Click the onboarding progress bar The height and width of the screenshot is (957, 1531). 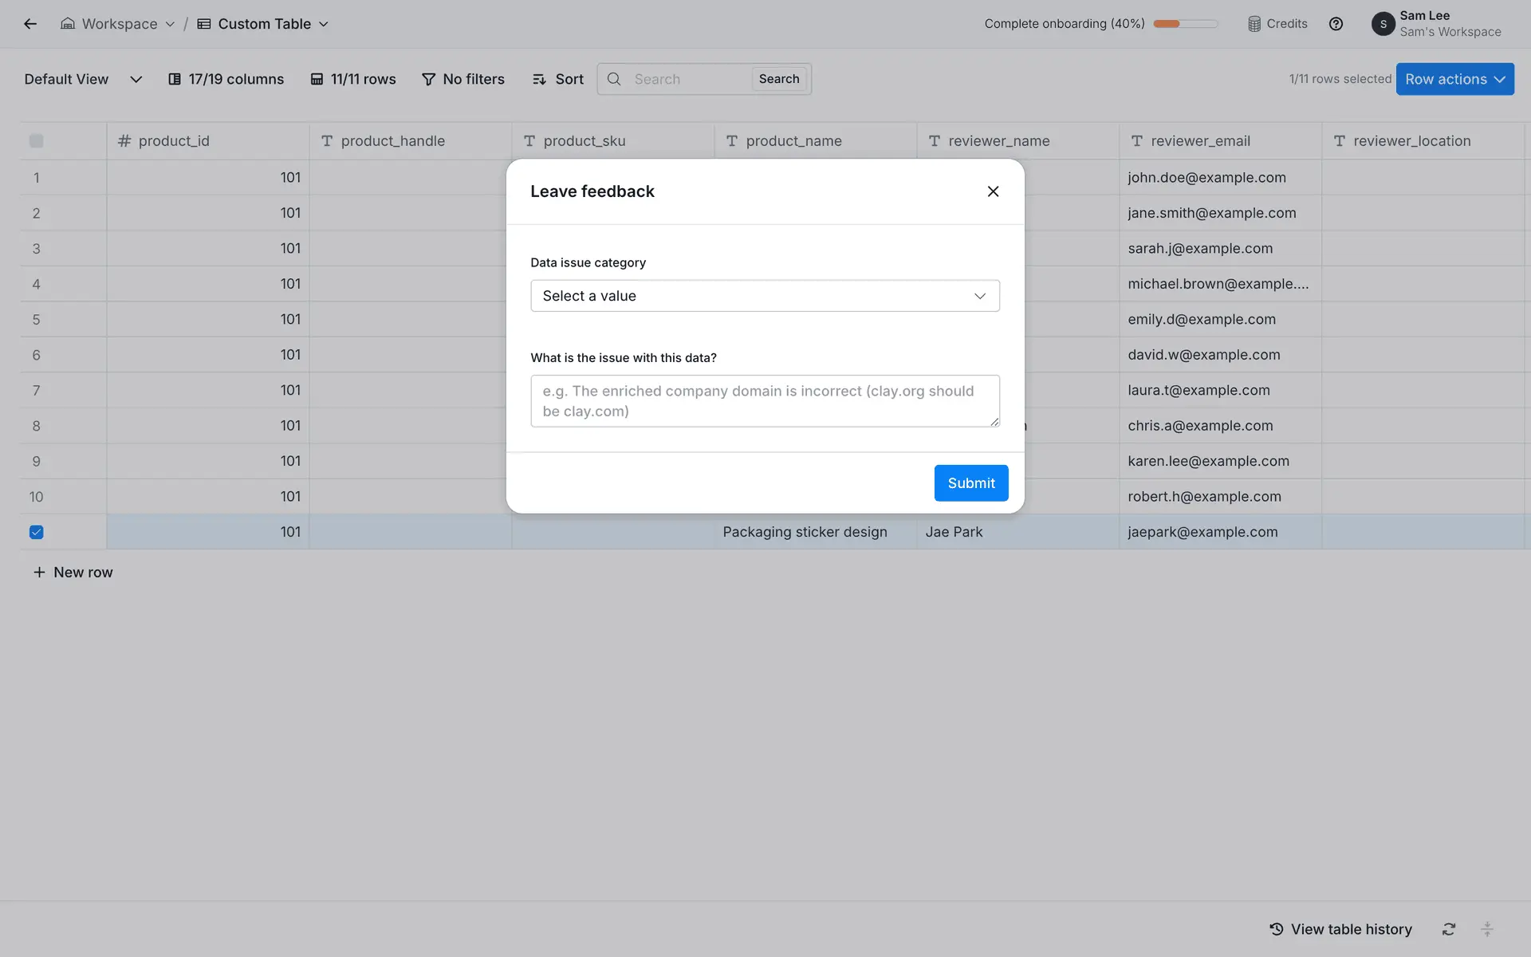pos(1185,24)
